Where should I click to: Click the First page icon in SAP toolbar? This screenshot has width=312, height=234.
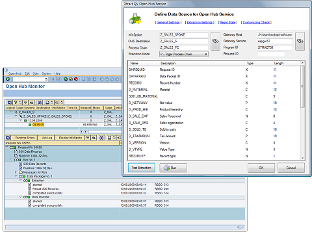click(101, 79)
